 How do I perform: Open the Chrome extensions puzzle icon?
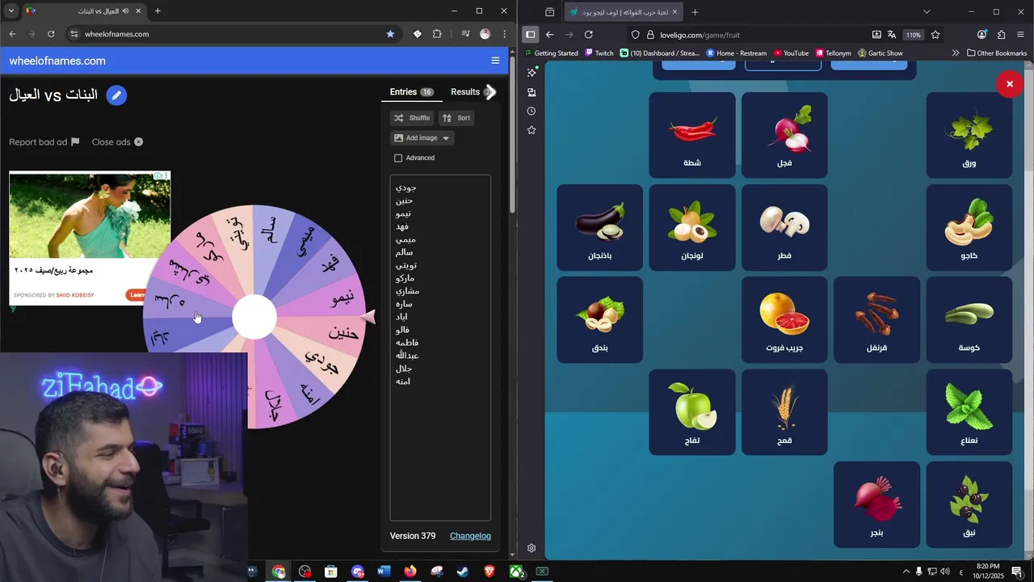tap(437, 34)
